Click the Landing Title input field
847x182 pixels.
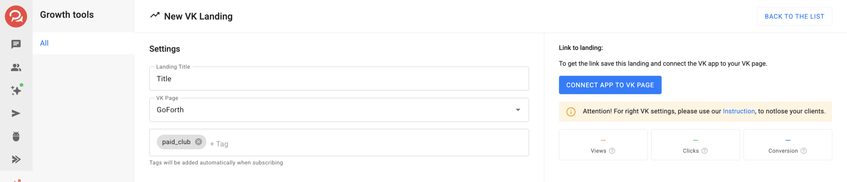[x=339, y=79]
